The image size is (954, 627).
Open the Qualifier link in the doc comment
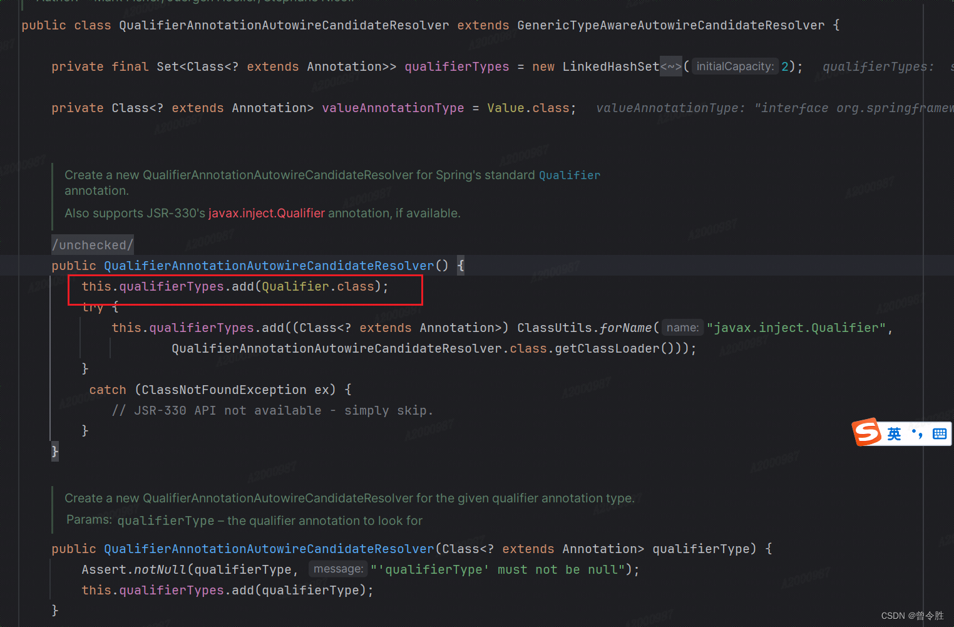coord(570,175)
